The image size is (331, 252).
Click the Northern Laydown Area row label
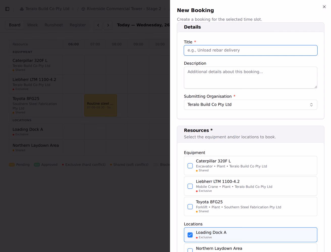pyautogui.click(x=36, y=145)
